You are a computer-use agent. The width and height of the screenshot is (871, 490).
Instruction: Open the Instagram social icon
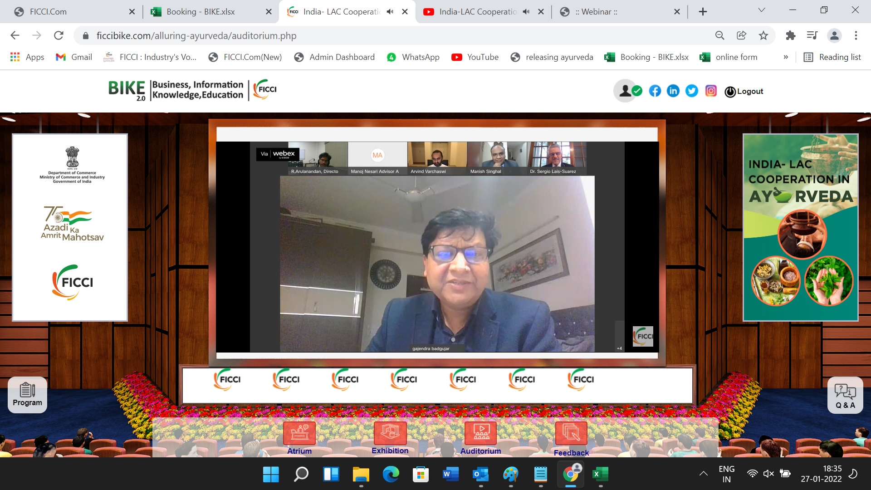[x=711, y=91]
